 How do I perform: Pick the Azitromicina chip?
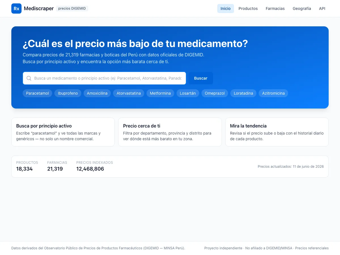pos(273,93)
